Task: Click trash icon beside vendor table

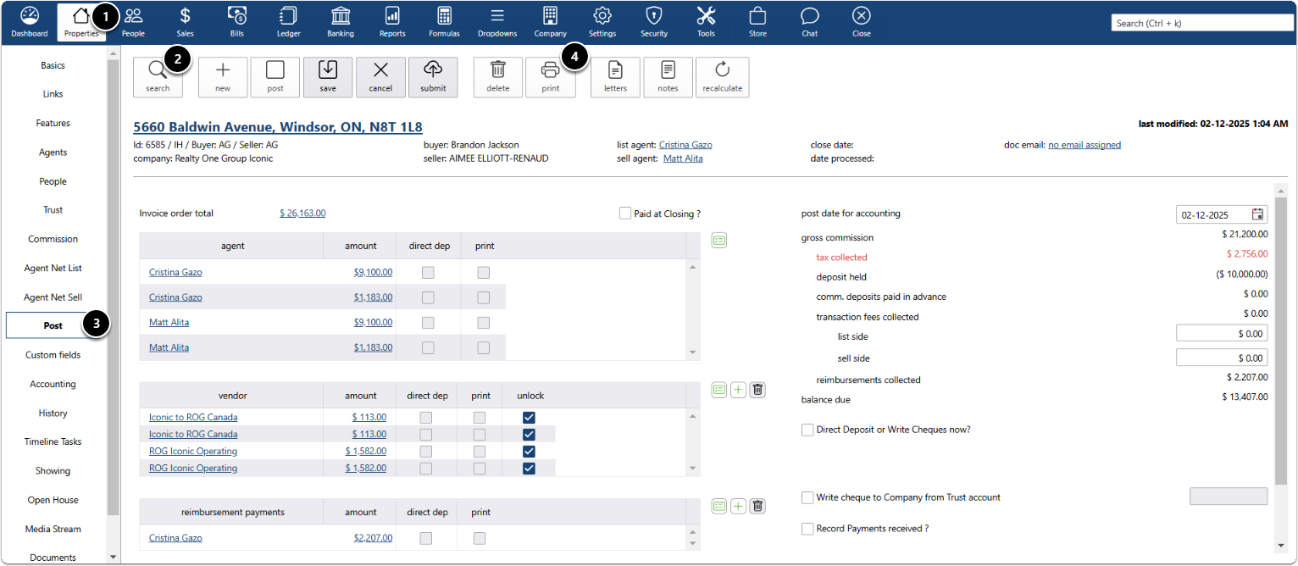Action: (x=757, y=390)
